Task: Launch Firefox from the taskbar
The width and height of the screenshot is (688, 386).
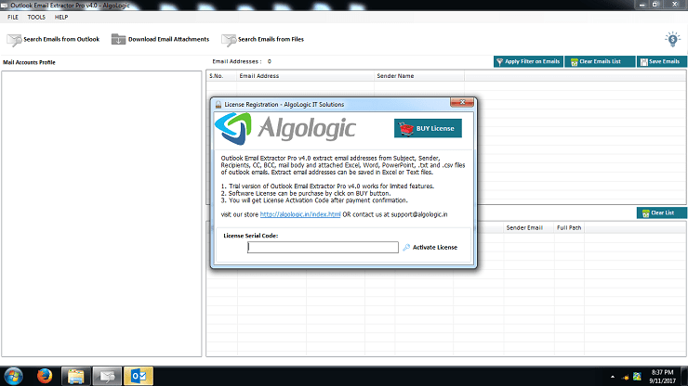Action: [45, 376]
